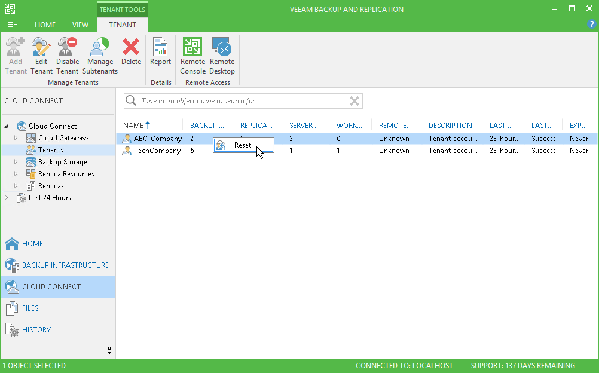Open the FILES view
Viewport: 599px width, 373px height.
58,308
